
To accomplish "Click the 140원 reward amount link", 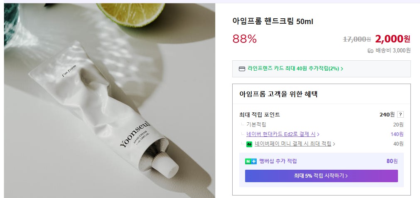I will pyautogui.click(x=396, y=134).
